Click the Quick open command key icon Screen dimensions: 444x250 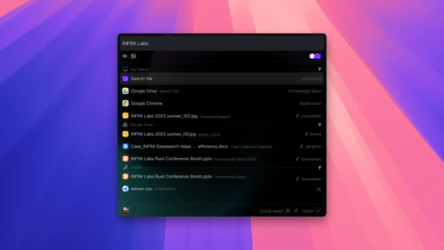pyautogui.click(x=288, y=211)
